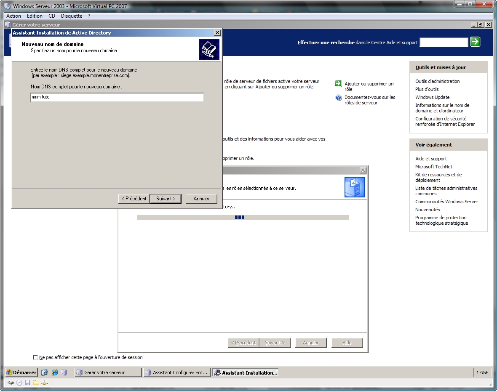Open 'Kit de ressources et de déploiement'
Screen dimensions: 497x391
pos(438,178)
